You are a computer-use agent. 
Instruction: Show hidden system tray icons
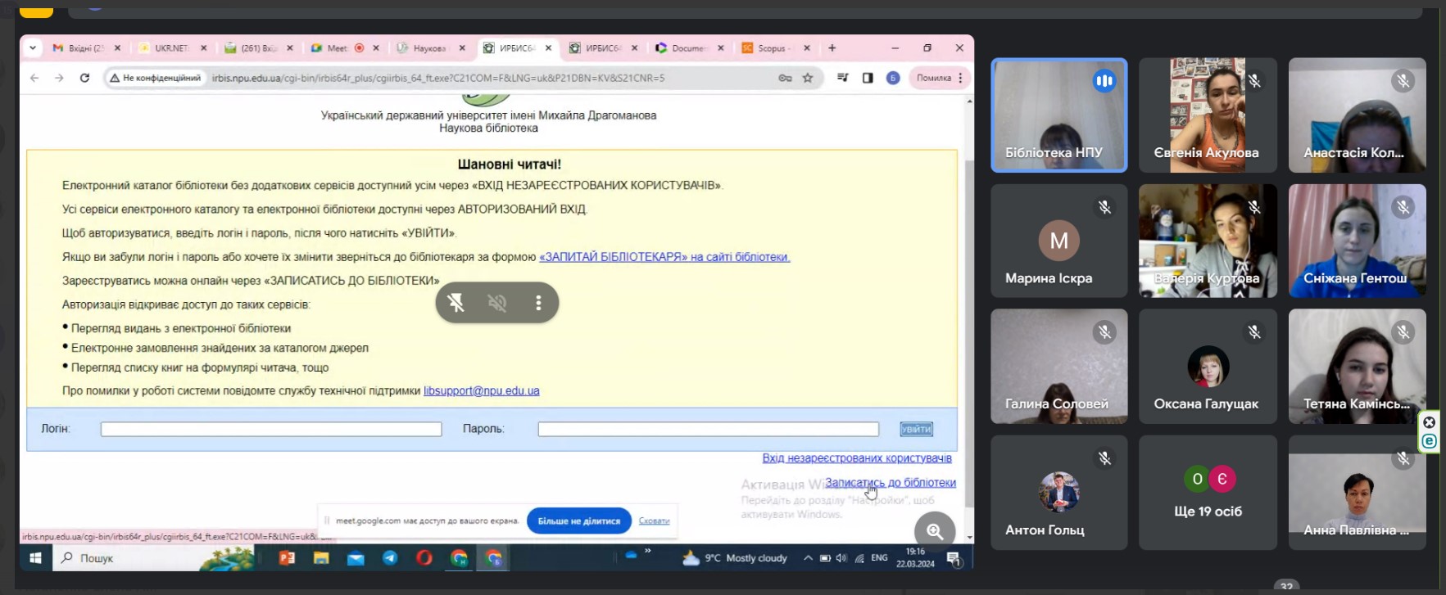click(x=808, y=558)
